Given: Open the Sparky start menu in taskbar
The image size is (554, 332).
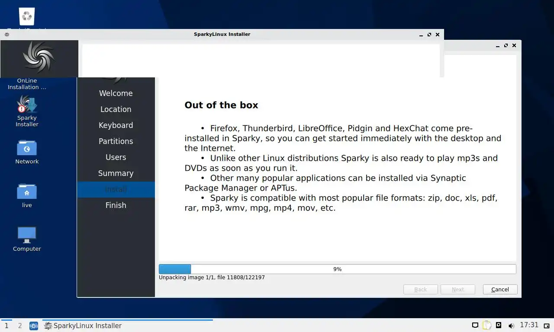Looking at the screenshot, I should point(34,326).
